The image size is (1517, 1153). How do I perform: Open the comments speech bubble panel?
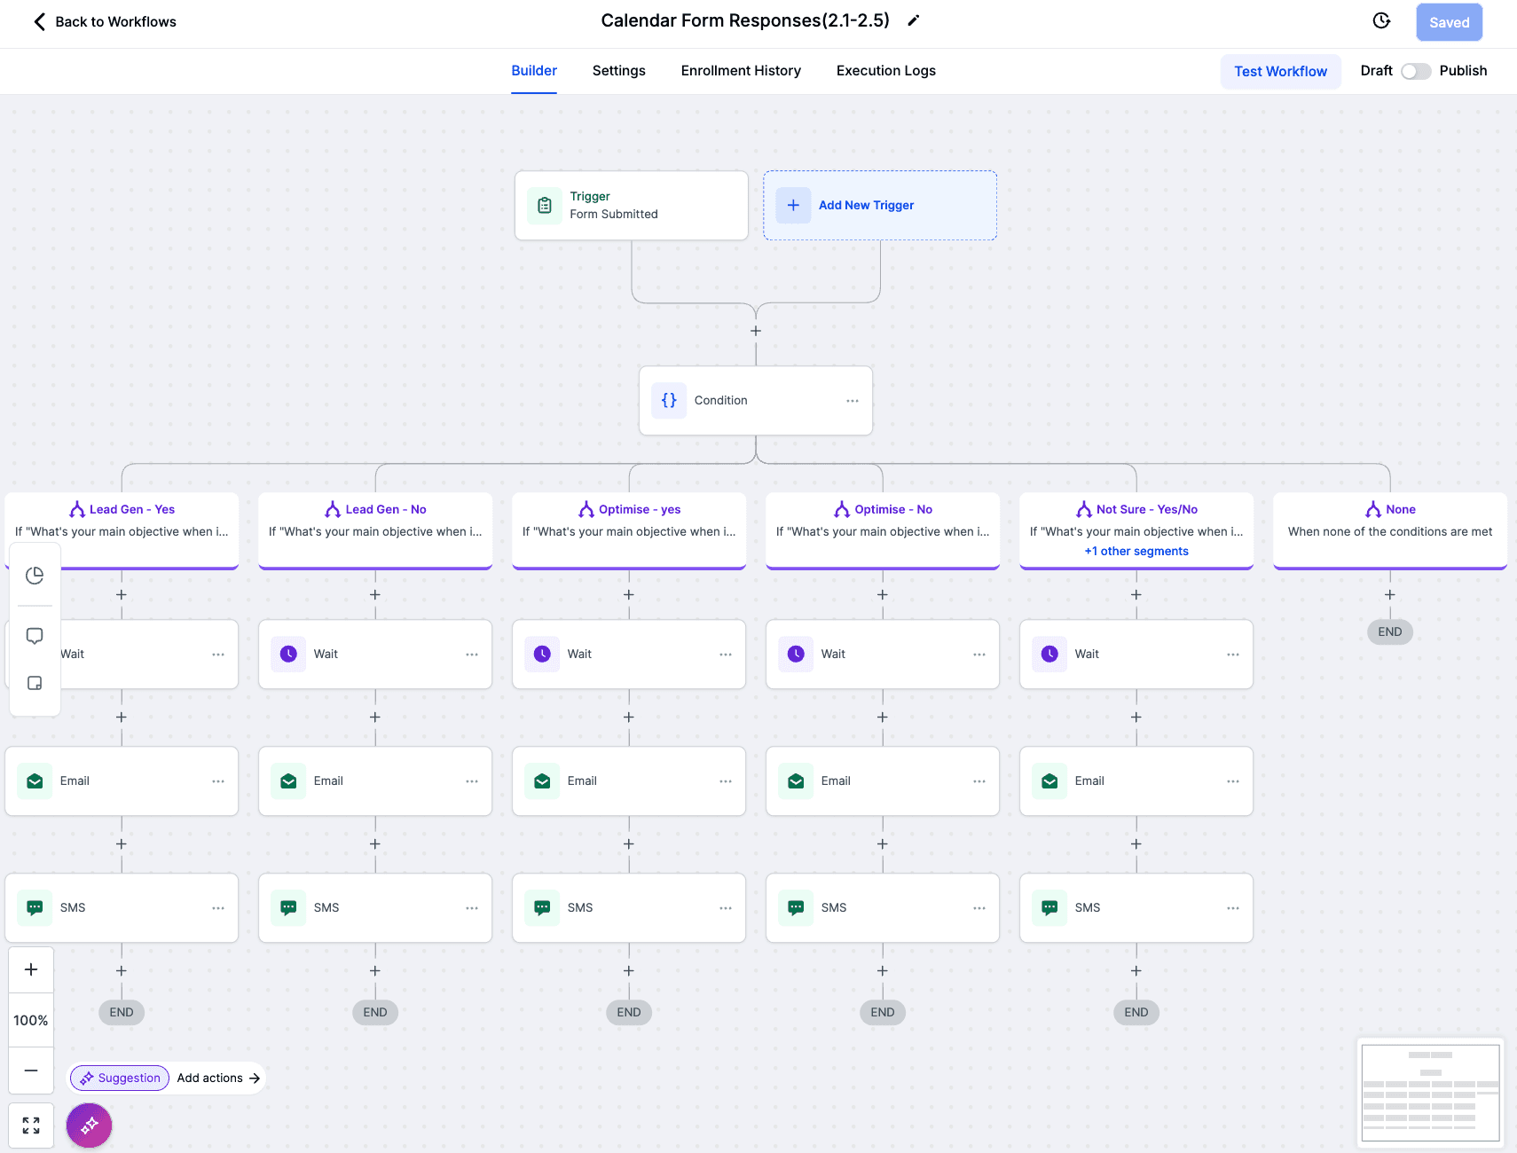35,635
